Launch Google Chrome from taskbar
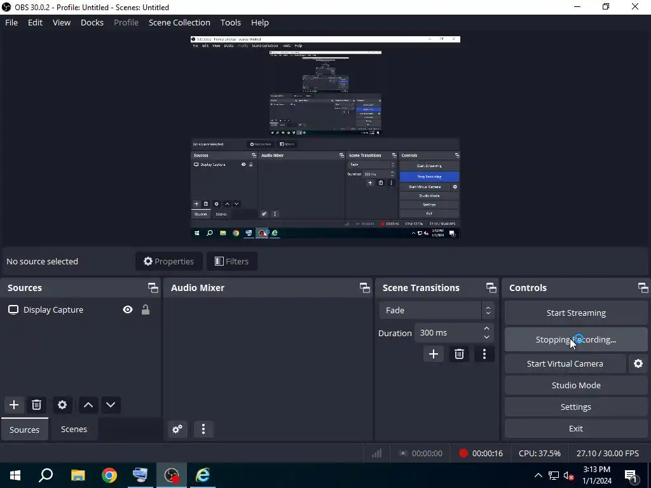This screenshot has height=488, width=651. (x=109, y=475)
